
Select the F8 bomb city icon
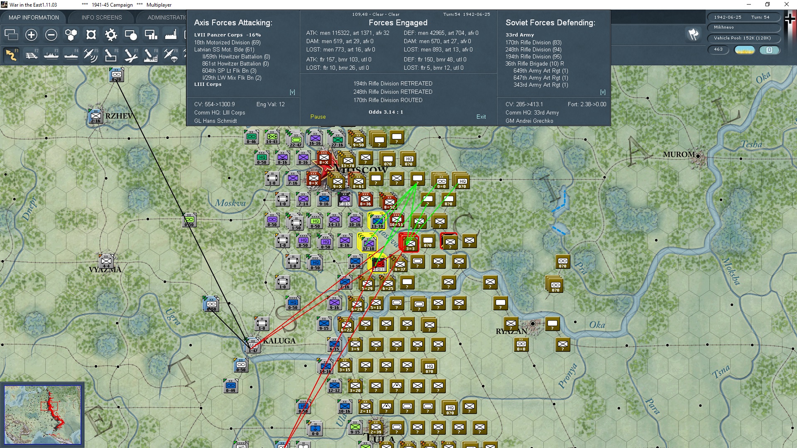tap(151, 55)
